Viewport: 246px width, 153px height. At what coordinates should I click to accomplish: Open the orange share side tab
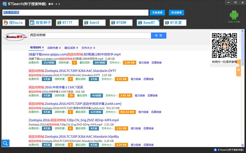(239, 68)
